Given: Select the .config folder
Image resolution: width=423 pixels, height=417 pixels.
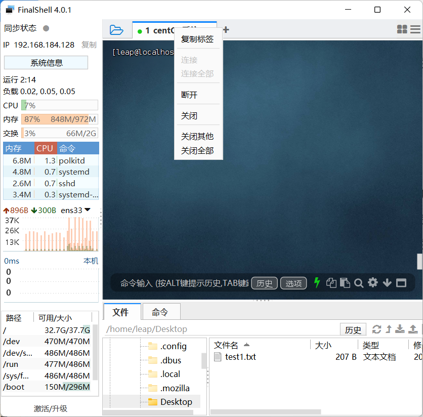Looking at the screenshot, I should tap(167, 346).
